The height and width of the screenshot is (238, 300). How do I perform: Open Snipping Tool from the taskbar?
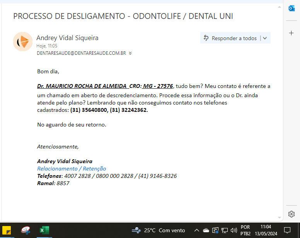coord(26,230)
